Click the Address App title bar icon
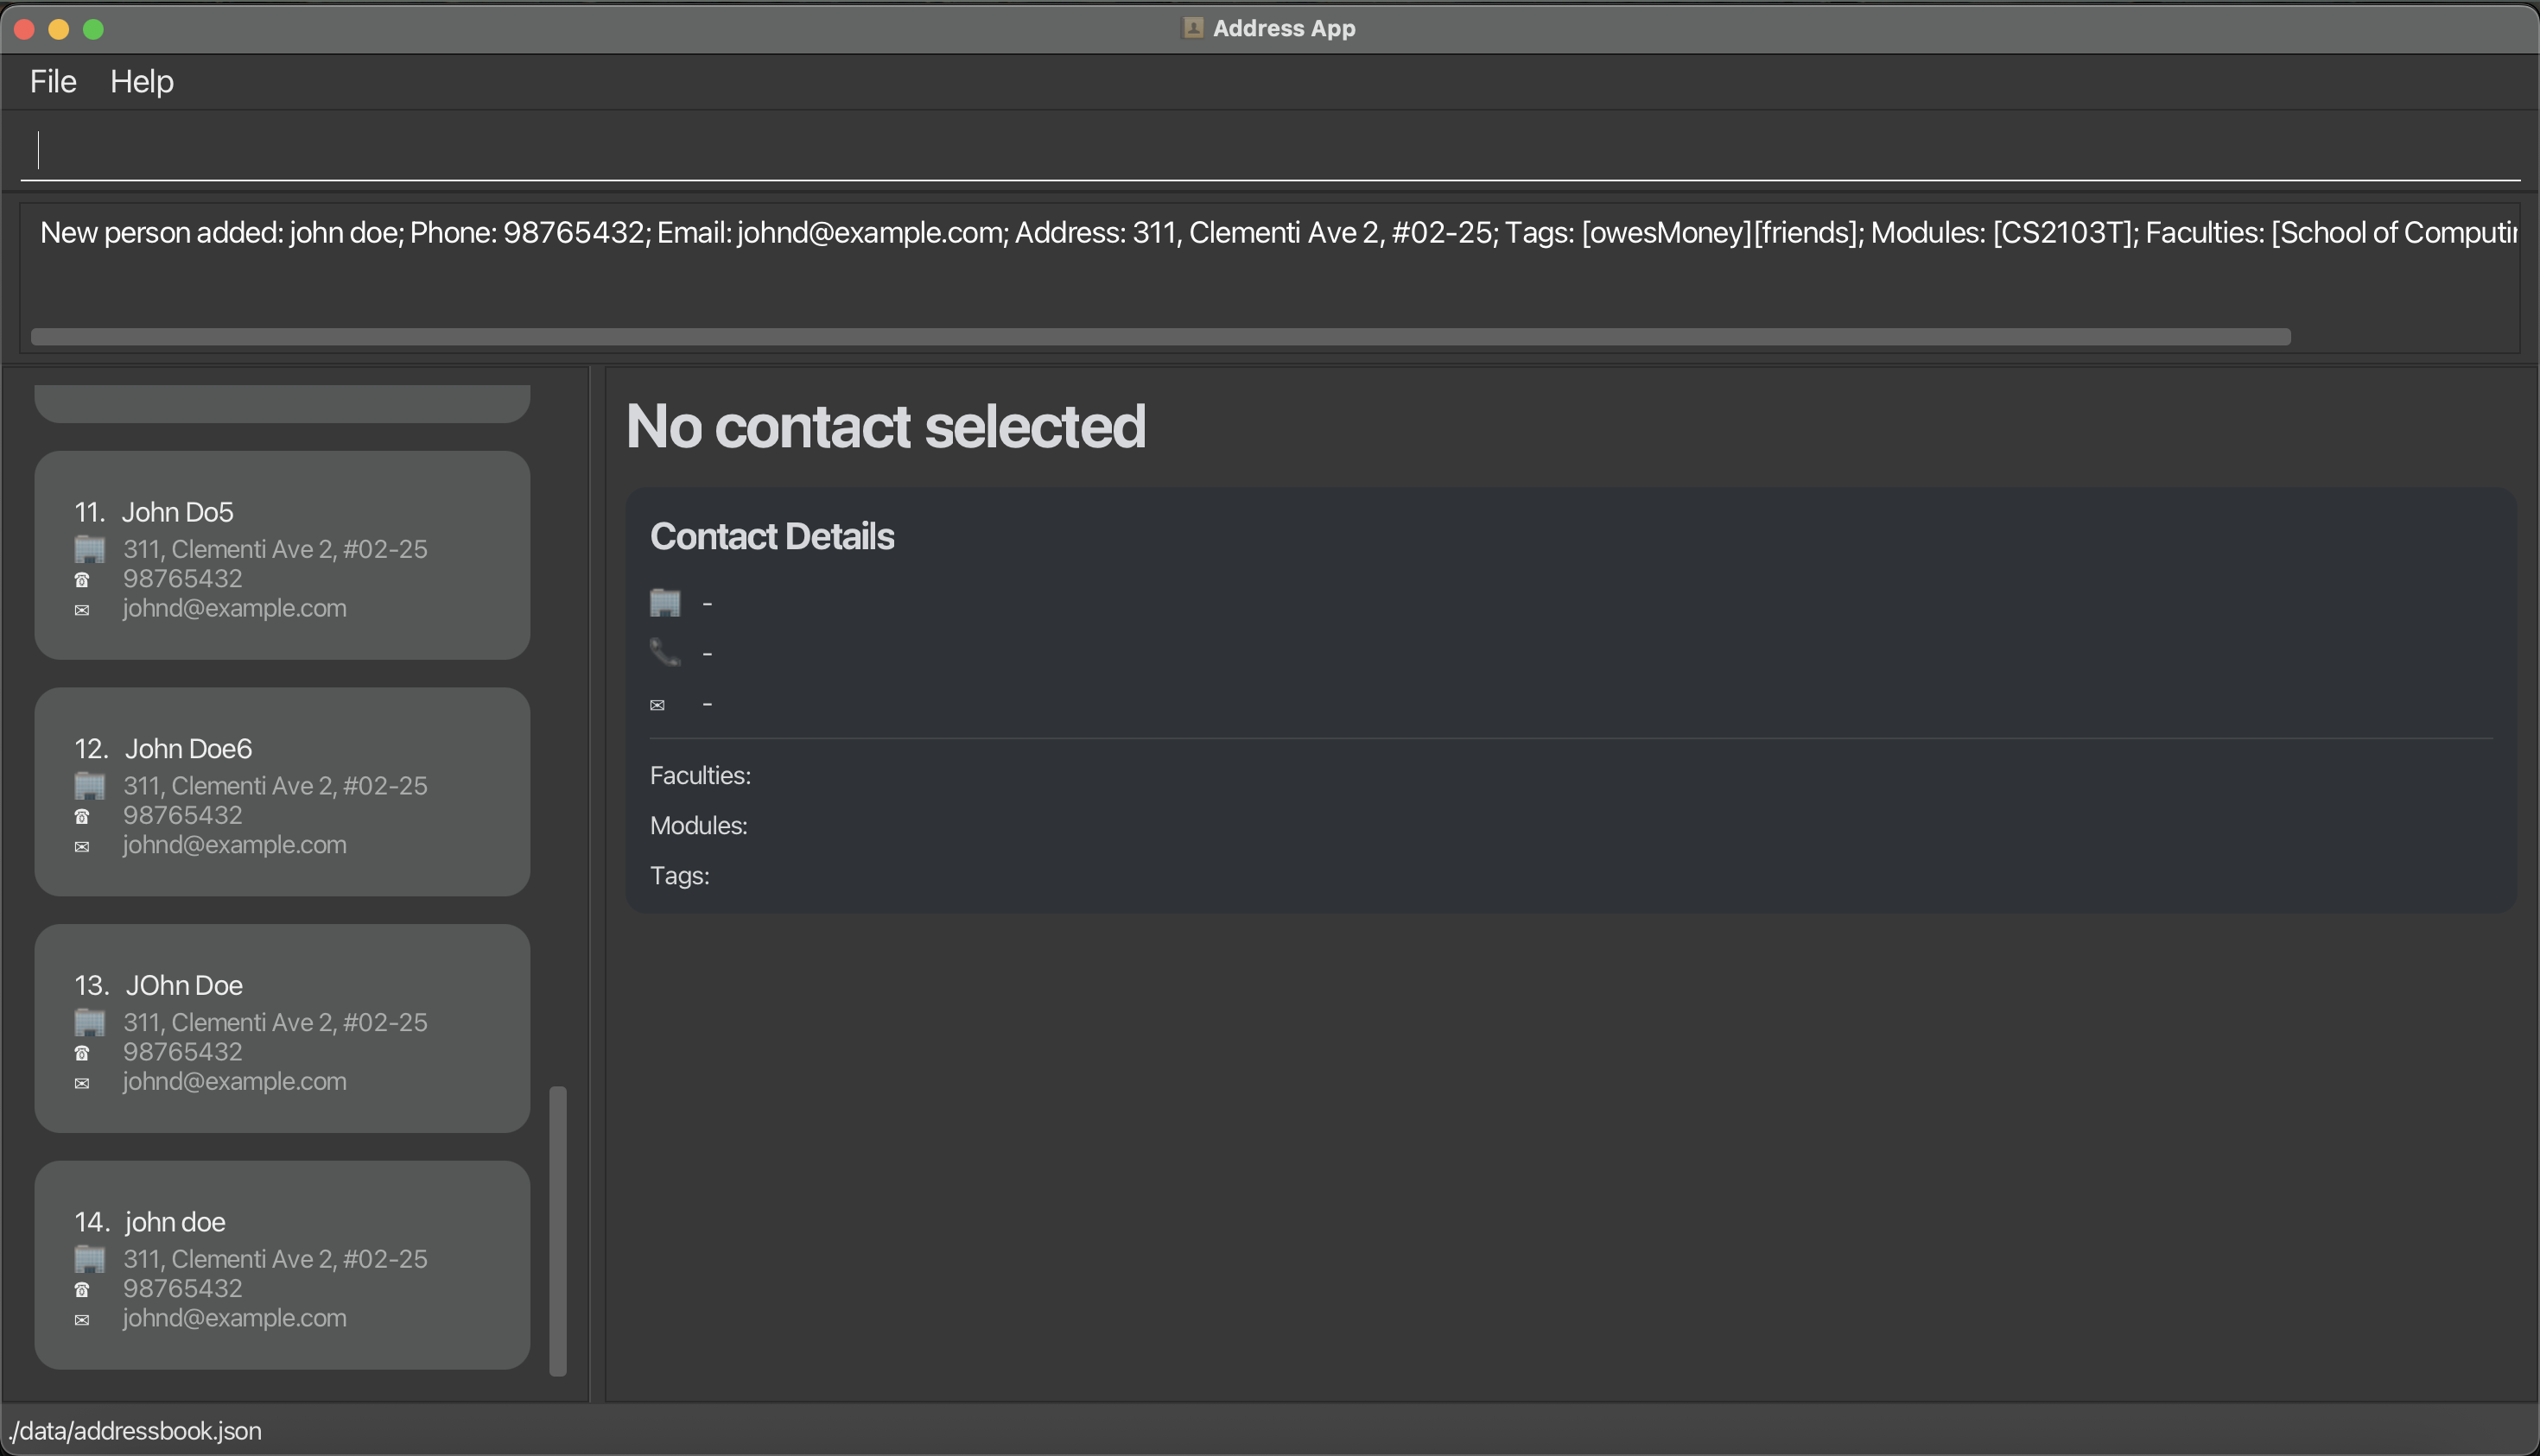Image resolution: width=2540 pixels, height=1456 pixels. pos(1192,28)
